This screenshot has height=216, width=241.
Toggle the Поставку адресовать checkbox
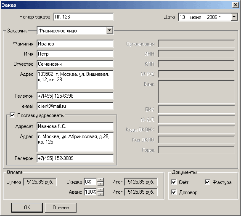pos(12,115)
